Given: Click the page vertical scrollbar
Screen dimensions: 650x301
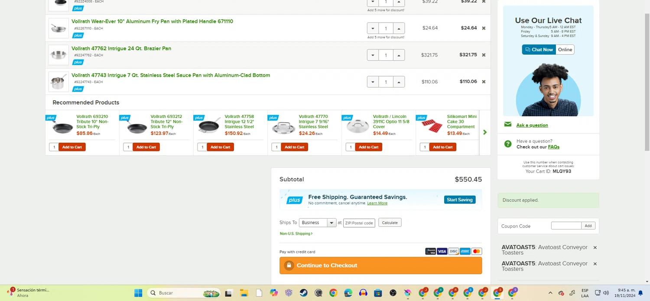Looking at the screenshot, I should click(x=647, y=82).
